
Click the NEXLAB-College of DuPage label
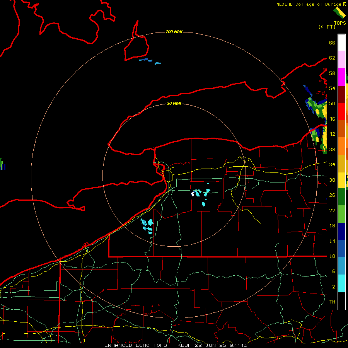tap(309, 4)
